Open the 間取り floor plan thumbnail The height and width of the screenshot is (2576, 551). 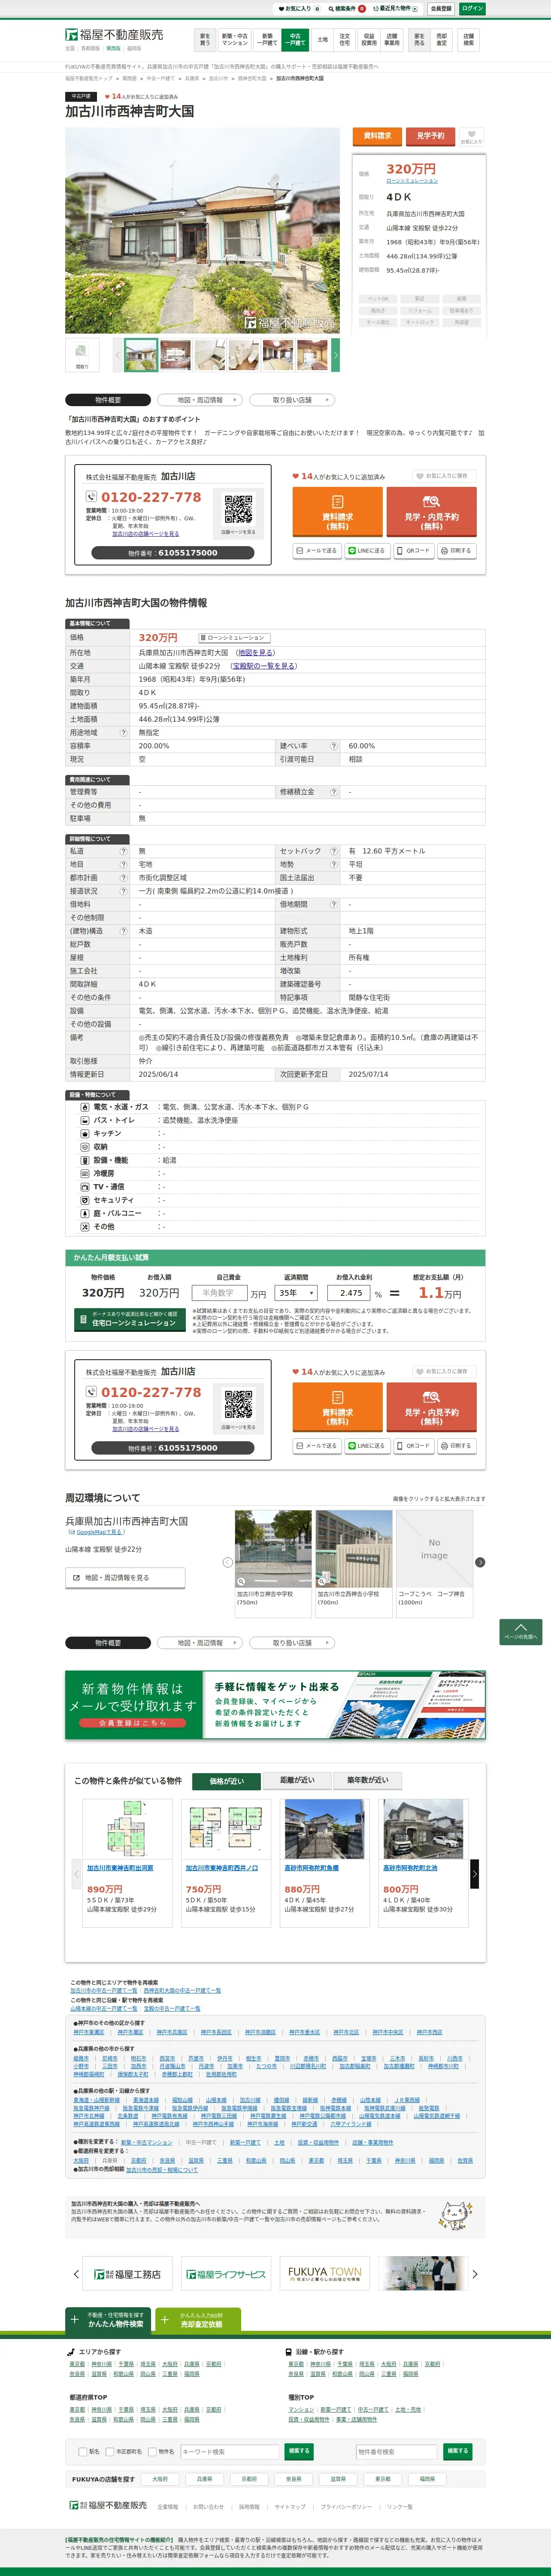tap(82, 355)
